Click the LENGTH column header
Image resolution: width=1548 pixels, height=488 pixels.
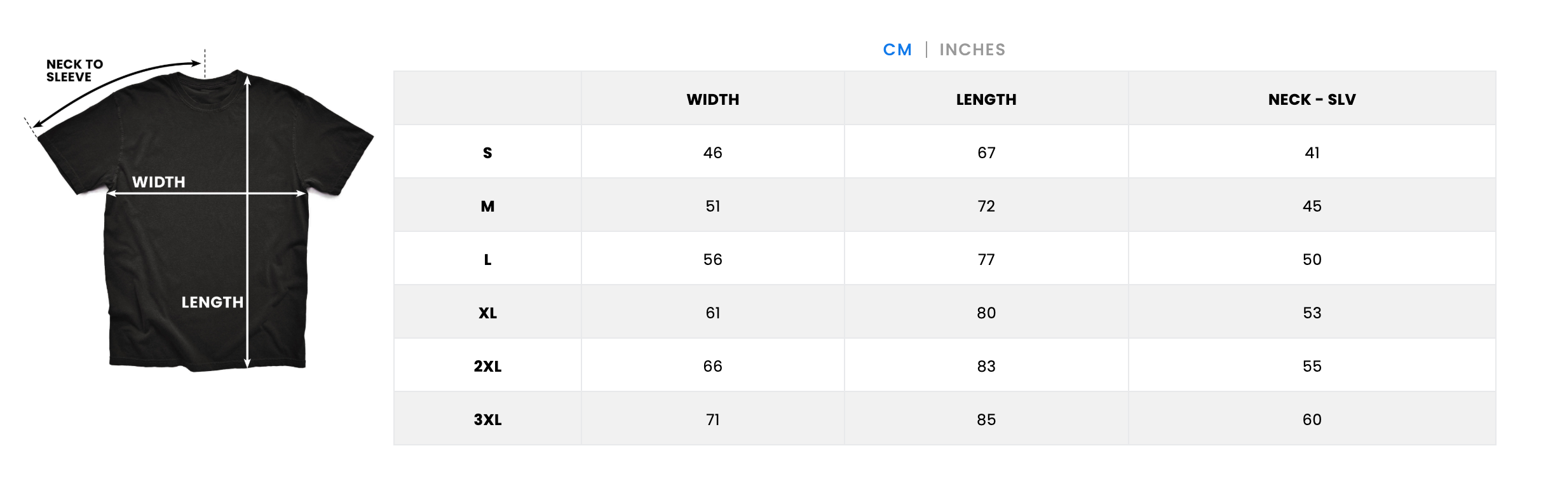click(986, 100)
